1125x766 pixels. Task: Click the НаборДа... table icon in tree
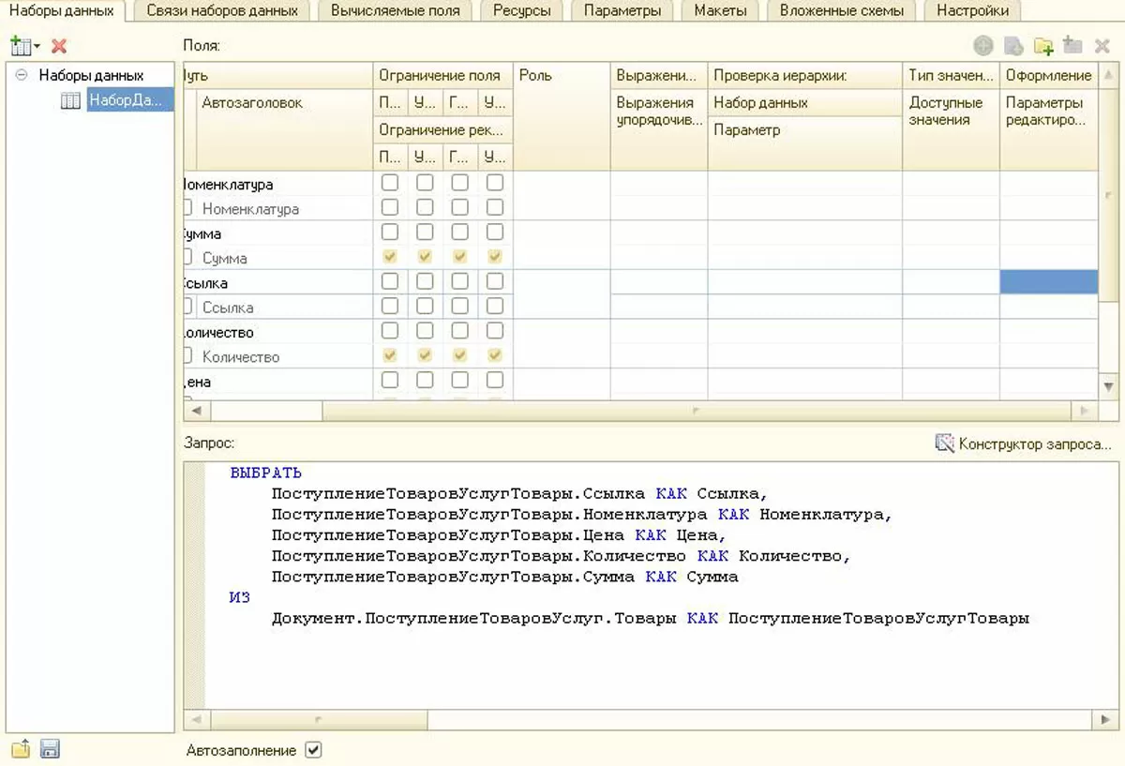click(70, 101)
